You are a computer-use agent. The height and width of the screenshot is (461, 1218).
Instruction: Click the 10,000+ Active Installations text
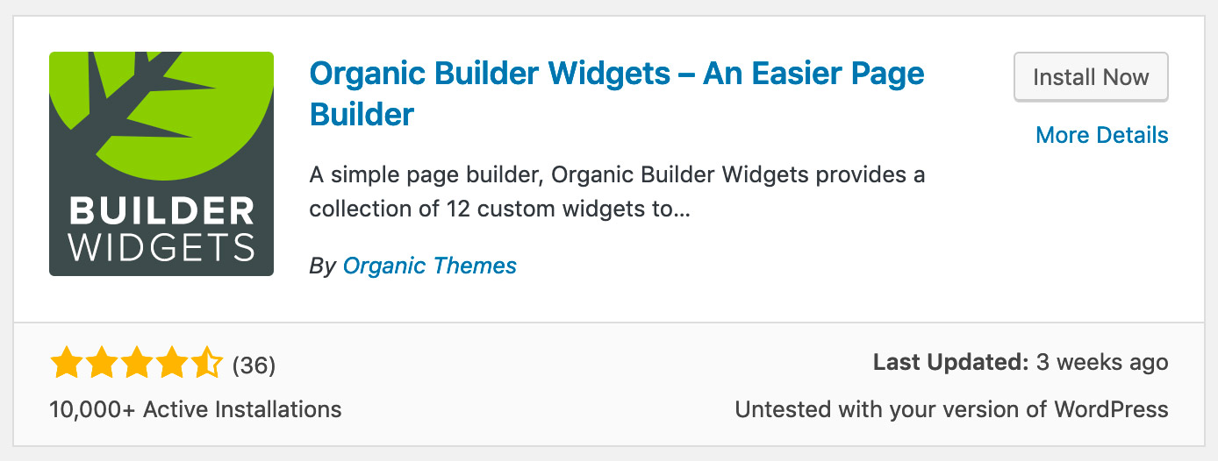point(196,408)
